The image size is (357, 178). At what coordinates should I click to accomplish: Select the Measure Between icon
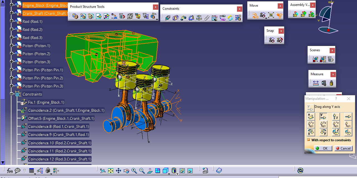pyautogui.click(x=316, y=83)
